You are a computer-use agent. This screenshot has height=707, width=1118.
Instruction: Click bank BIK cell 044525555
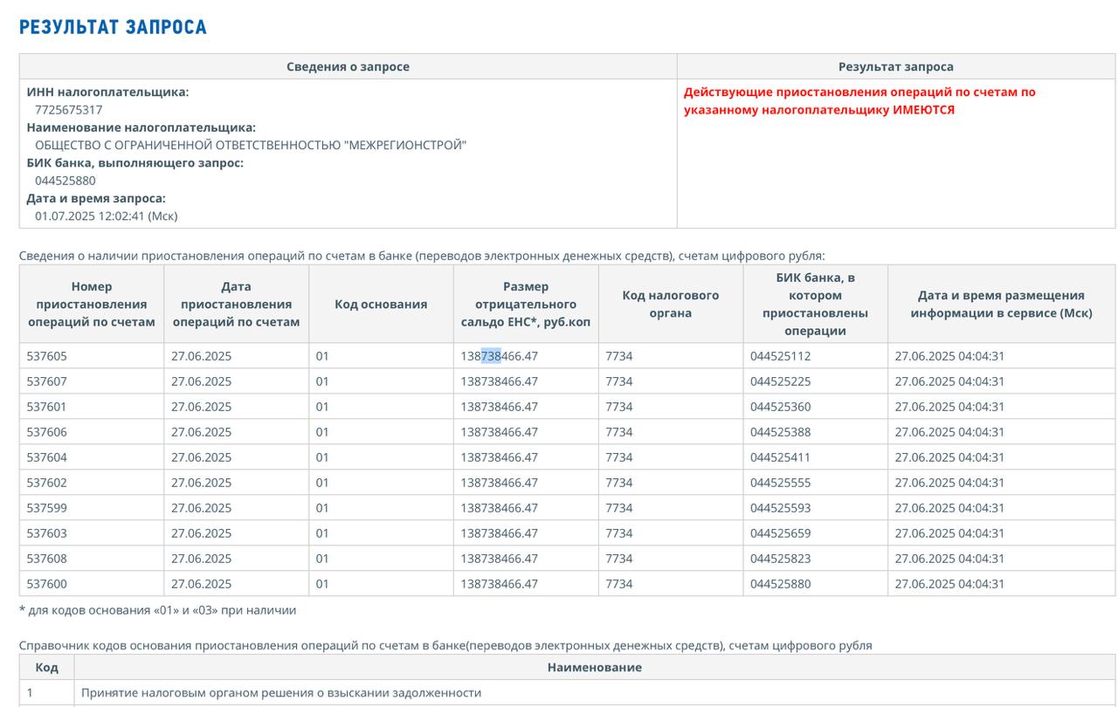(x=780, y=483)
